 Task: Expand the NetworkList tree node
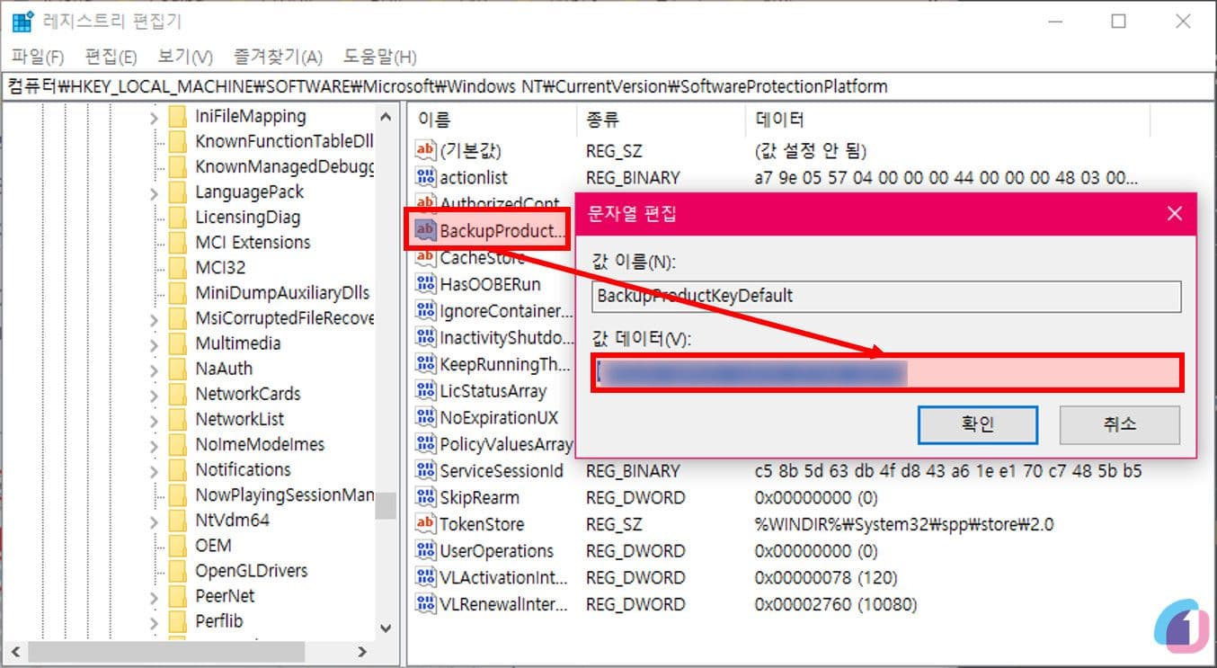154,419
